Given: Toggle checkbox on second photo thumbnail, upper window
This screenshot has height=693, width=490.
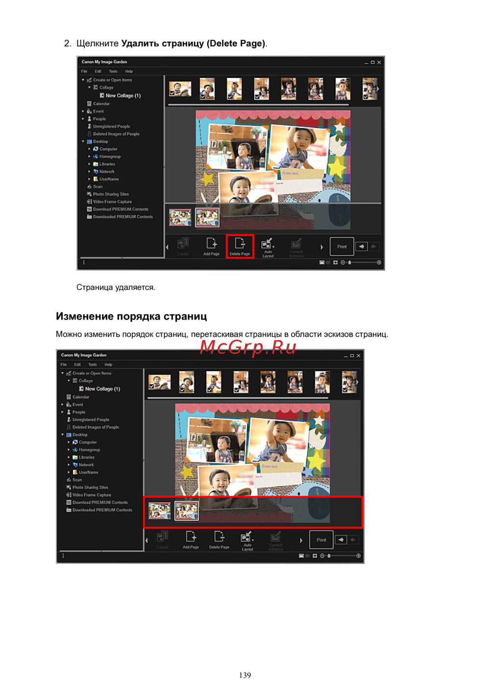Looking at the screenshot, I should (x=203, y=97).
